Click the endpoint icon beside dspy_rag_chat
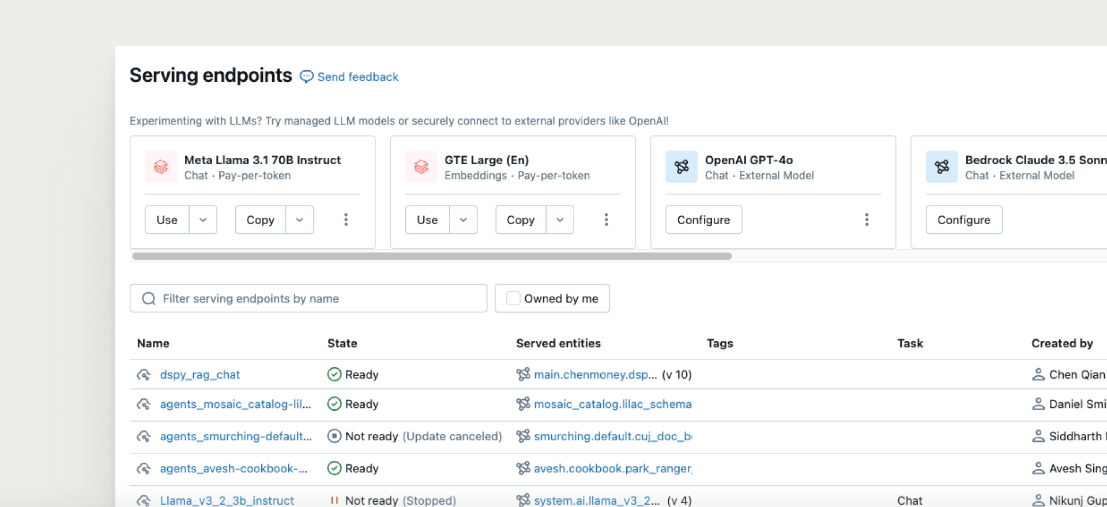1107x507 pixels. tap(144, 375)
